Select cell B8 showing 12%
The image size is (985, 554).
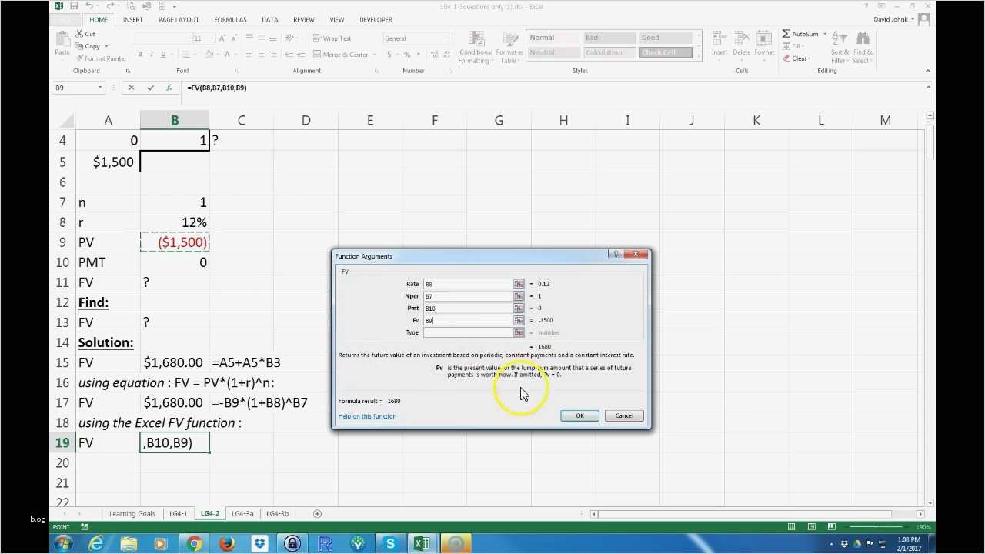tap(175, 222)
